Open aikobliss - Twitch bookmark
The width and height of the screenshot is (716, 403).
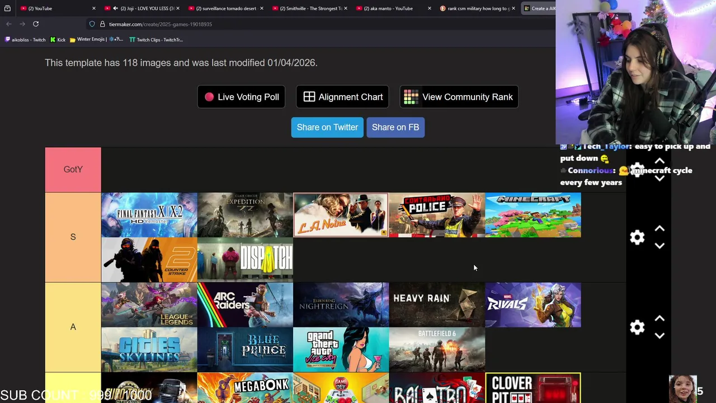point(25,40)
